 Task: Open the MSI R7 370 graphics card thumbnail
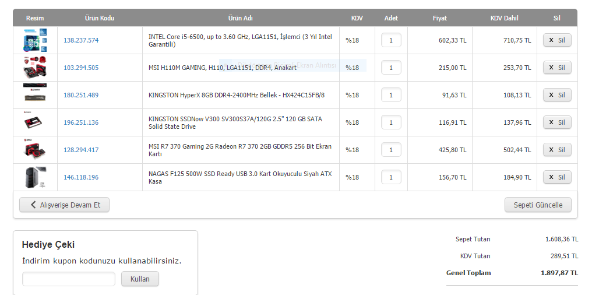click(35, 149)
